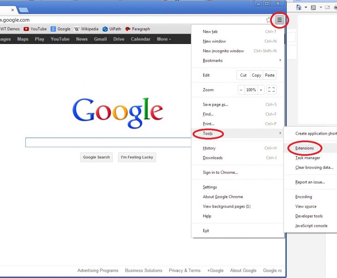Viewport: 337px width, 278px height.
Task: Increase zoom with the plus button
Action: coord(261,90)
